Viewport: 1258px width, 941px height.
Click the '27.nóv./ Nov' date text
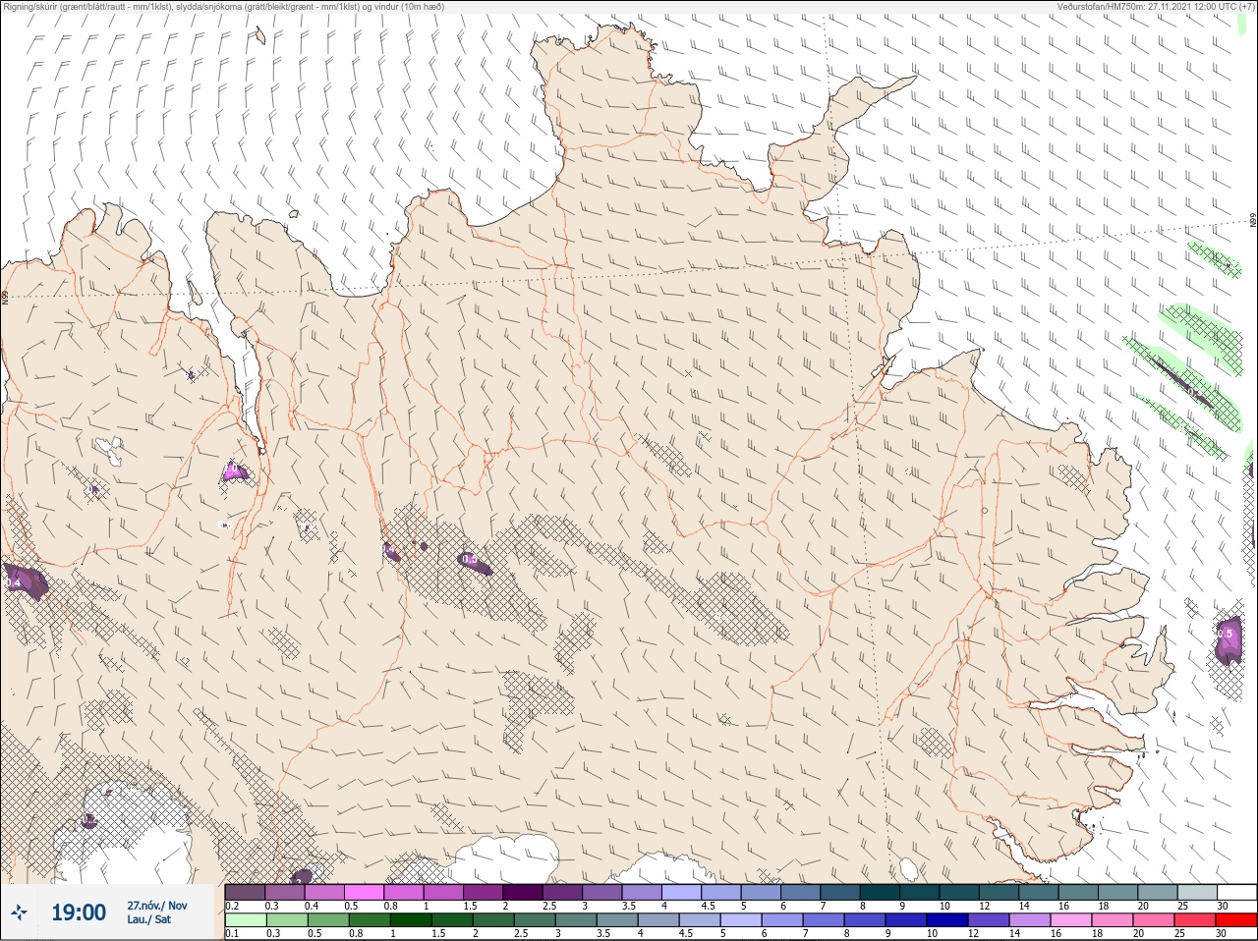(156, 906)
